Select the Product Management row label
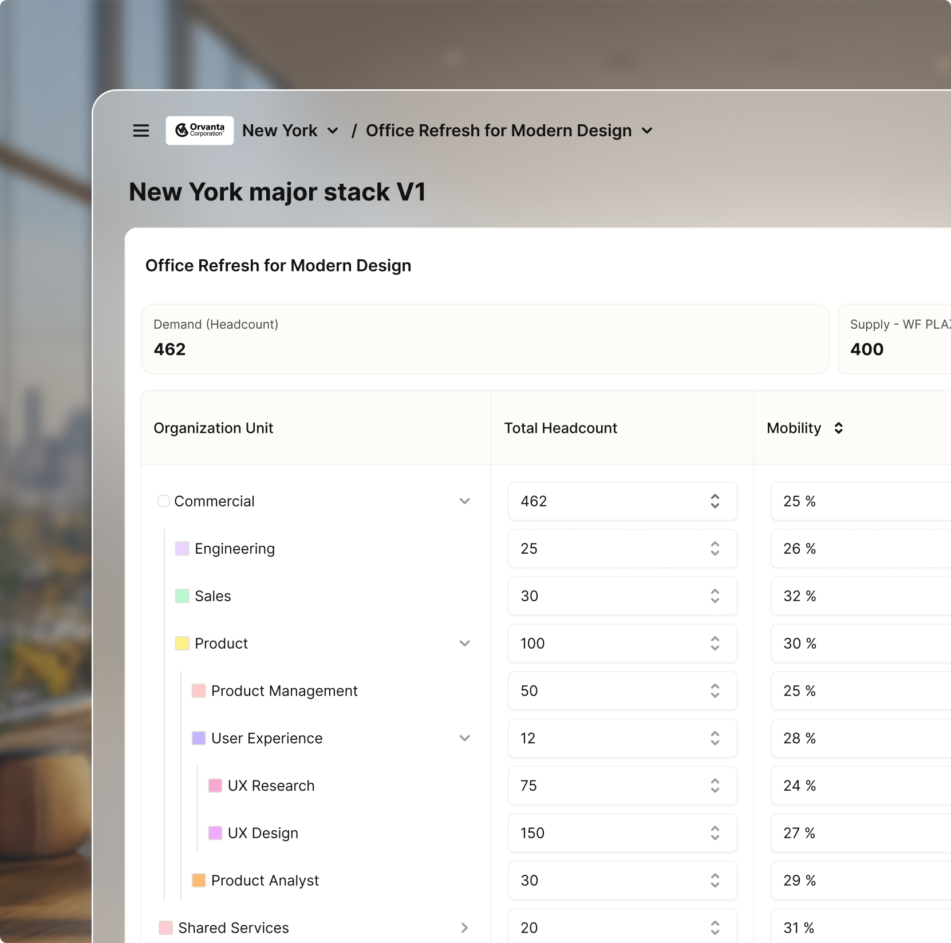Screen dimensions: 951x943 coord(285,691)
